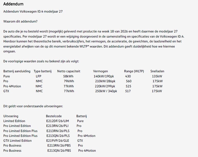This screenshot has width=198, height=157.
Task: Click the 140kW/190pk power value
Action: point(105,76)
